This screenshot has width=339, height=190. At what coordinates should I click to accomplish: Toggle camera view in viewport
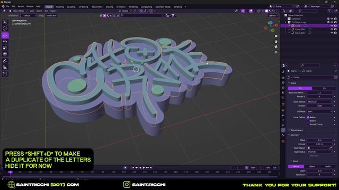[x=276, y=47]
